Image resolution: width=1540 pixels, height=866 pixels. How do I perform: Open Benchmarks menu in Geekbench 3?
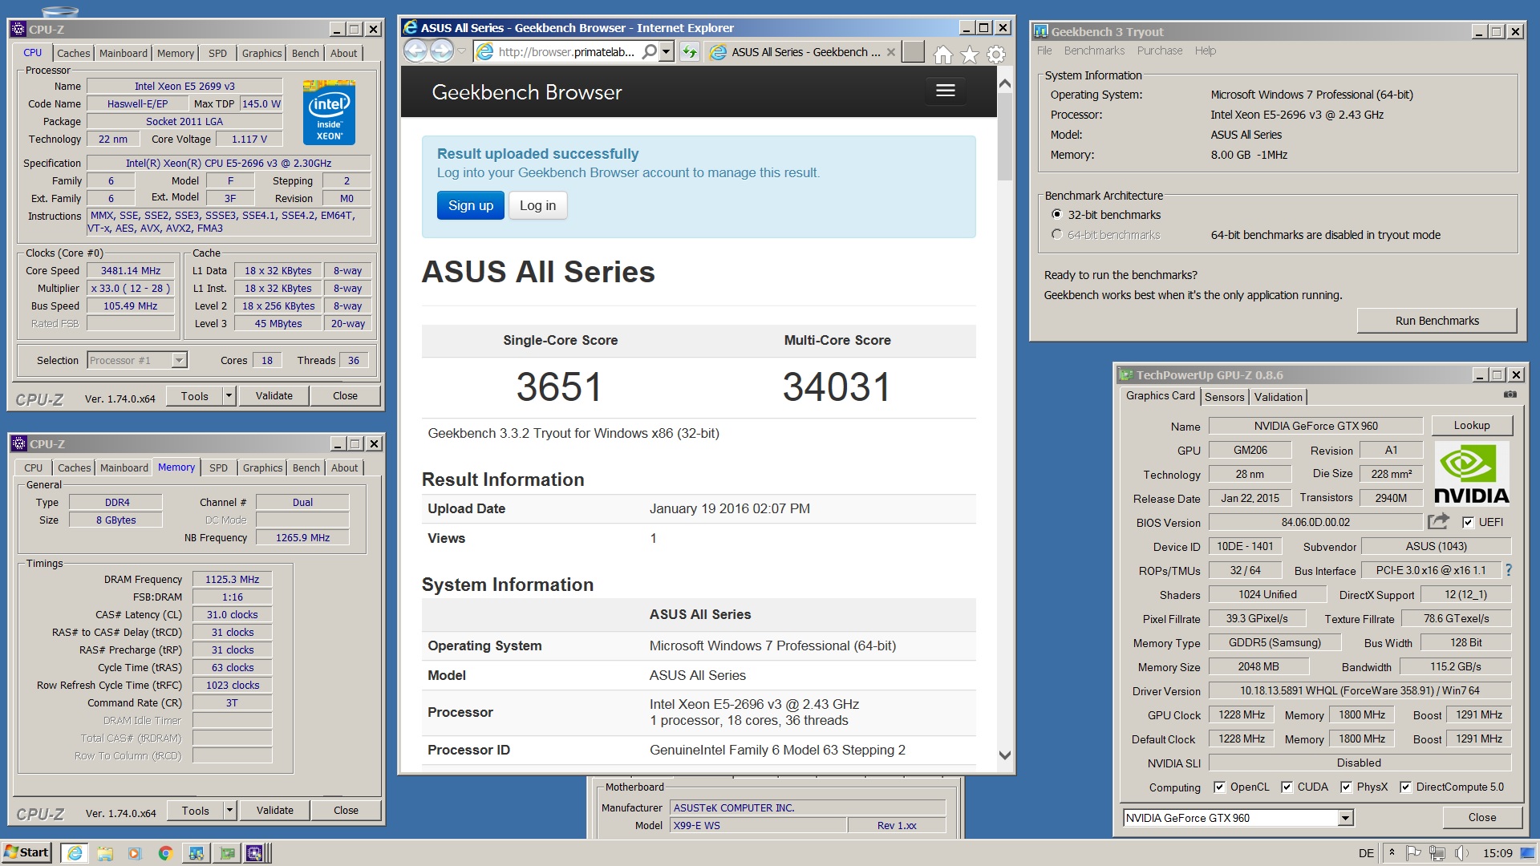click(1094, 51)
